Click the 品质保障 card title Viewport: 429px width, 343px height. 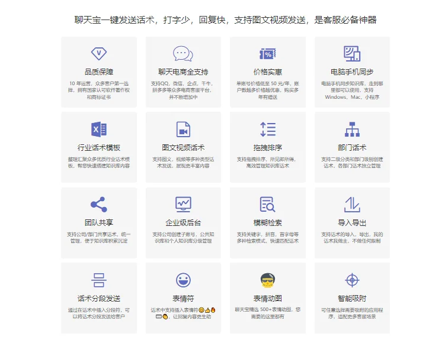pyautogui.click(x=99, y=72)
